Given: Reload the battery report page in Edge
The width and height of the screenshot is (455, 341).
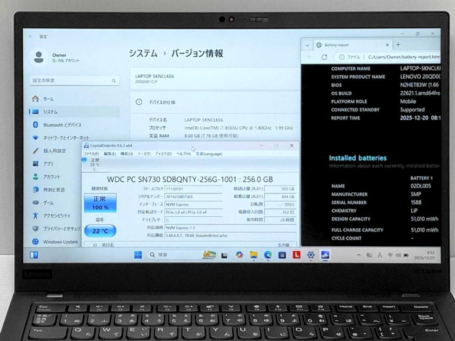Looking at the screenshot, I should tap(324, 57).
